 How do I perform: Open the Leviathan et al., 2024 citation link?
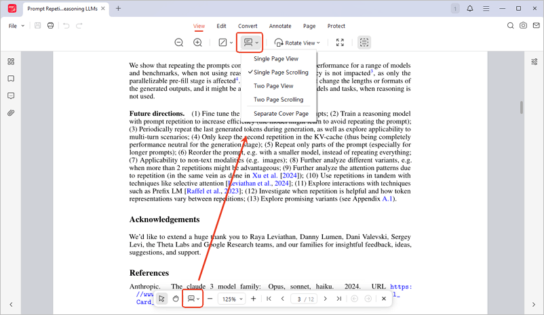pyautogui.click(x=259, y=184)
